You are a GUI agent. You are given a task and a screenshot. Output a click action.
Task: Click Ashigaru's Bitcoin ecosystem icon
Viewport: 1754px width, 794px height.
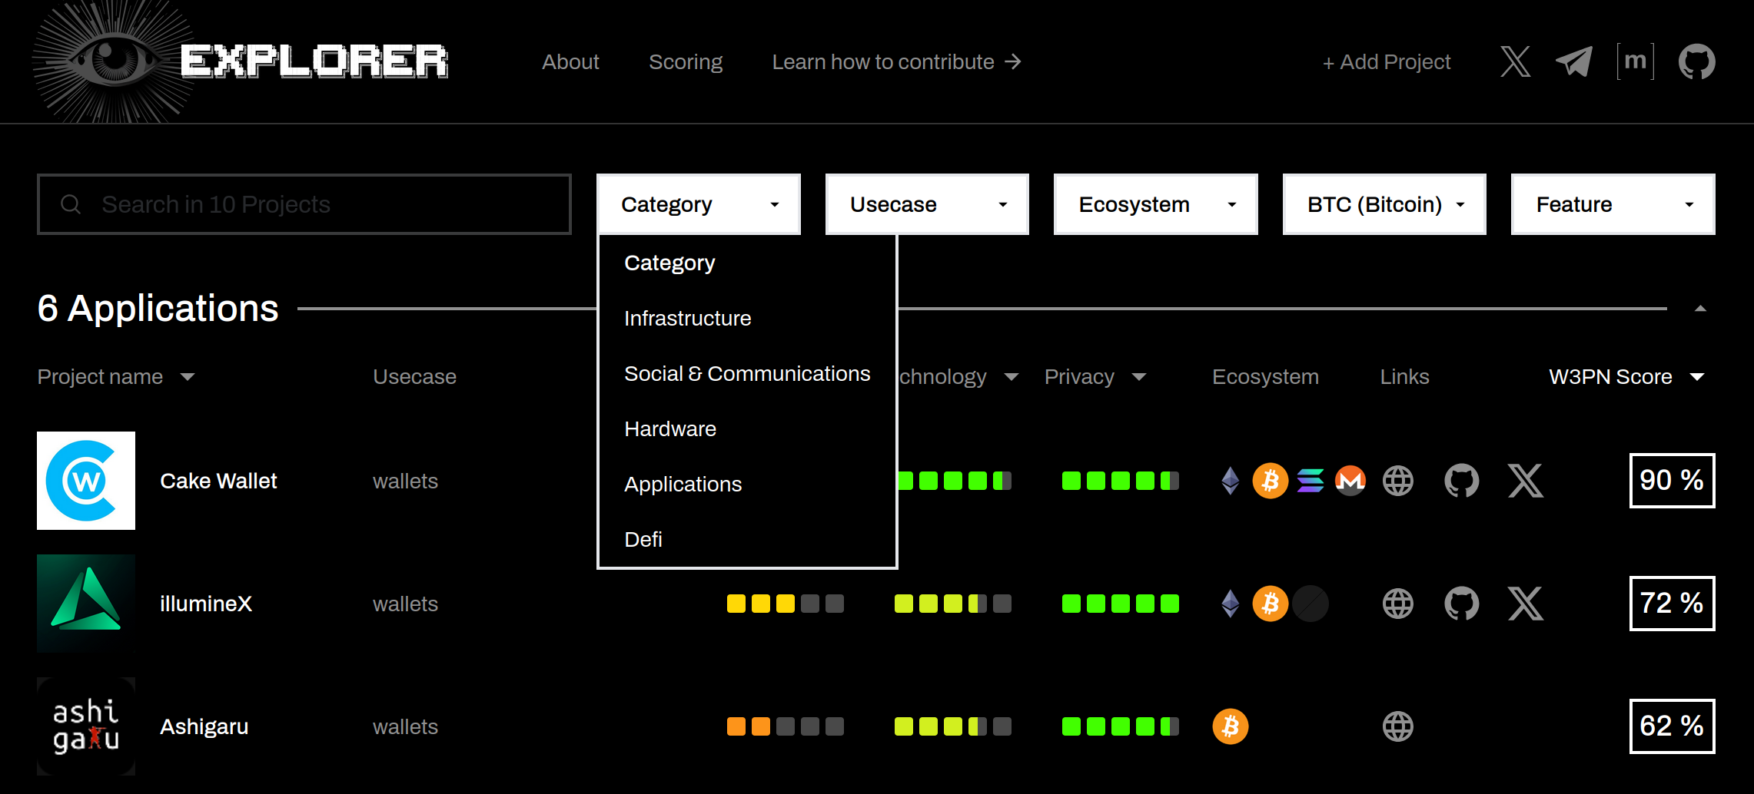tap(1231, 726)
